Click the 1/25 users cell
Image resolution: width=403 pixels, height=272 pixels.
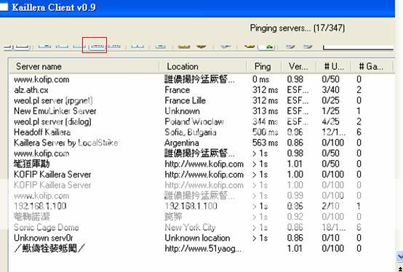pos(330,111)
